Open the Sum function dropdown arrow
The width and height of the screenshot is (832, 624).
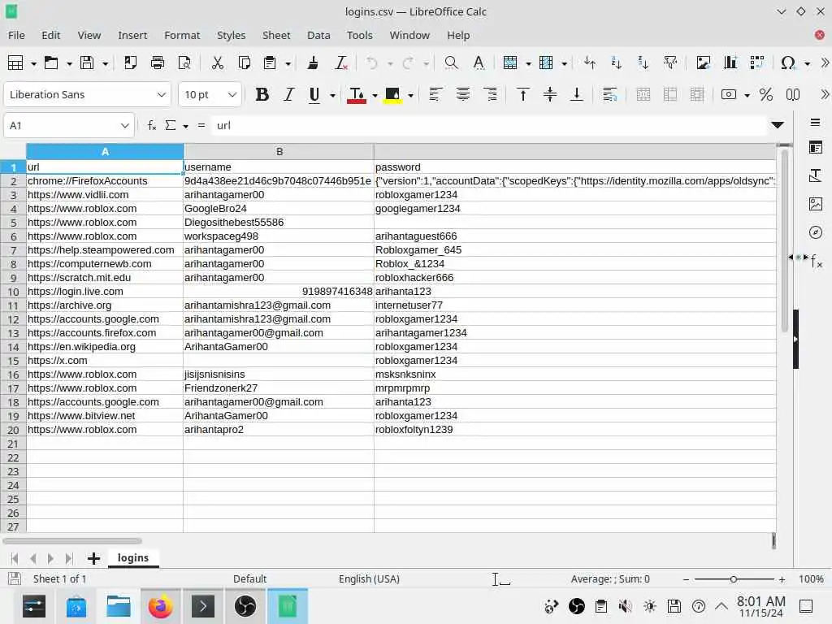(x=186, y=126)
